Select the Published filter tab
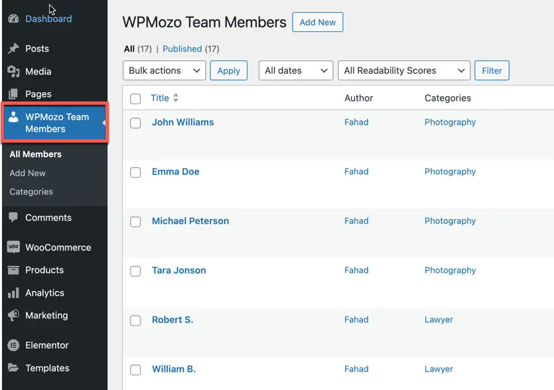The height and width of the screenshot is (390, 554). click(182, 49)
